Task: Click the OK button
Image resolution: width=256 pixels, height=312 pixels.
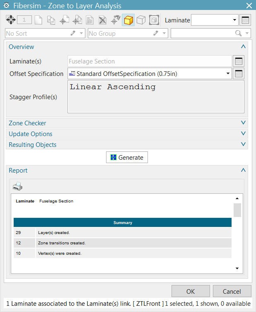Action: tap(191, 291)
